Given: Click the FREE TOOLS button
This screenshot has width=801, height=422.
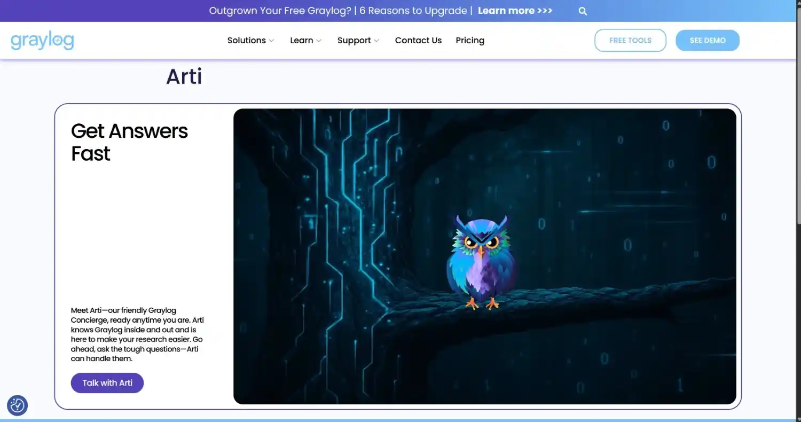Looking at the screenshot, I should tap(630, 41).
